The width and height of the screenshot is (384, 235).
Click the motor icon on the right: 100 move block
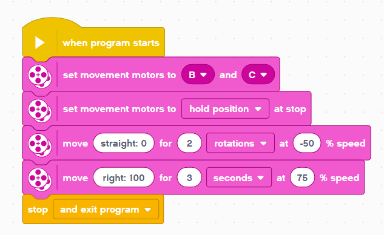39,180
